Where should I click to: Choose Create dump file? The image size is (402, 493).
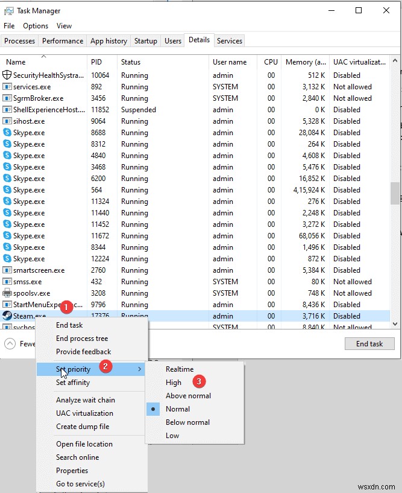pyautogui.click(x=83, y=427)
